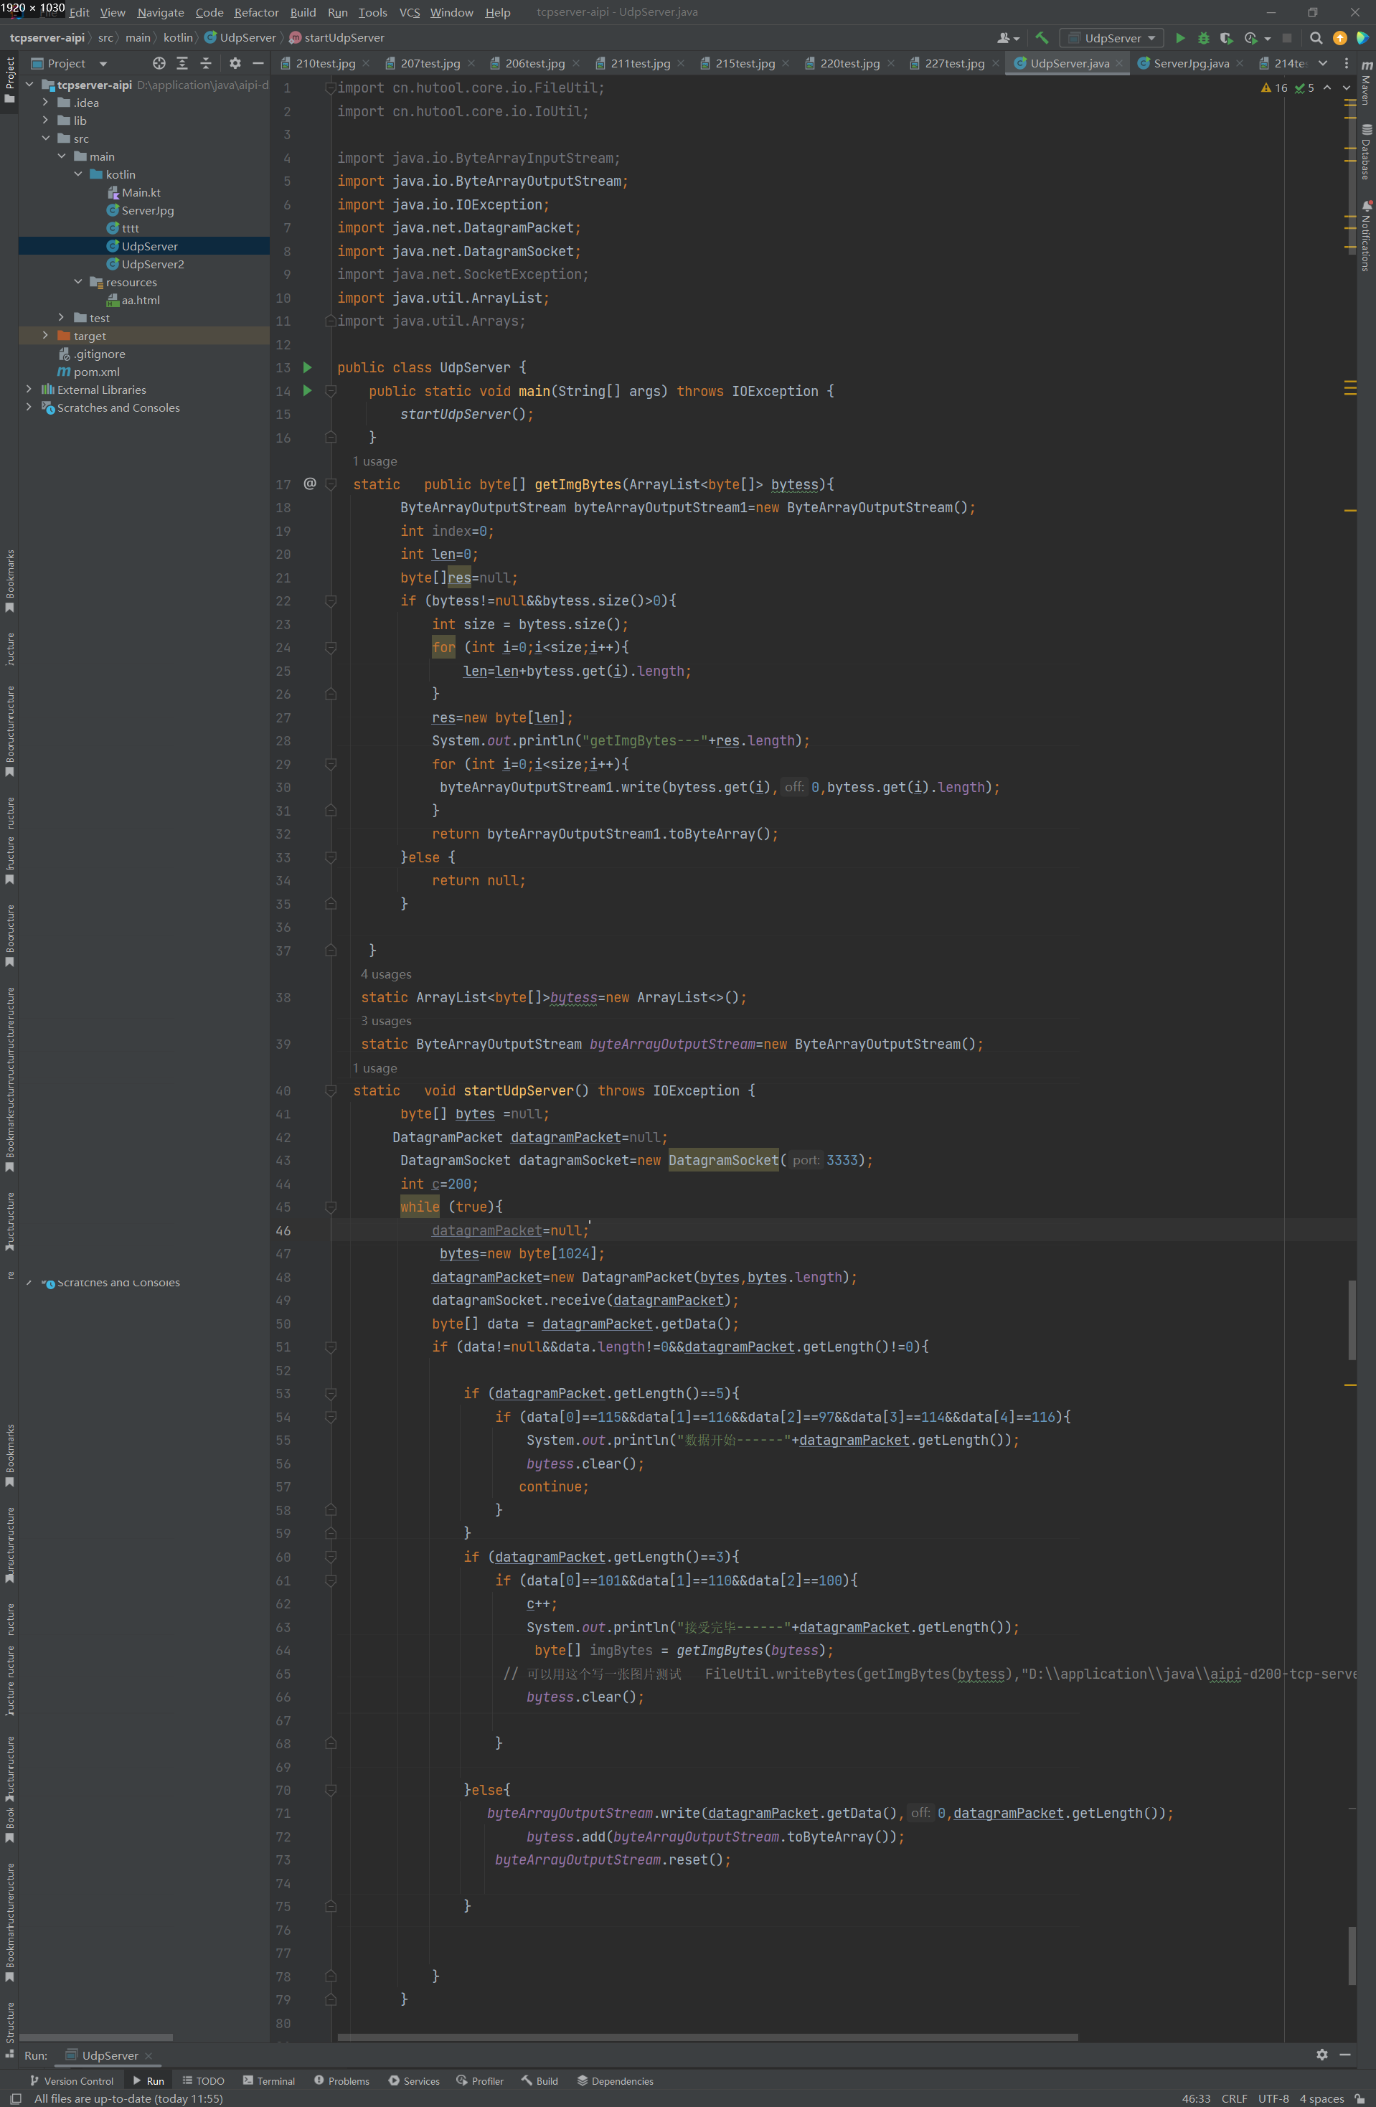The width and height of the screenshot is (1376, 2107).
Task: Expand the .idea folder
Action: 45,103
